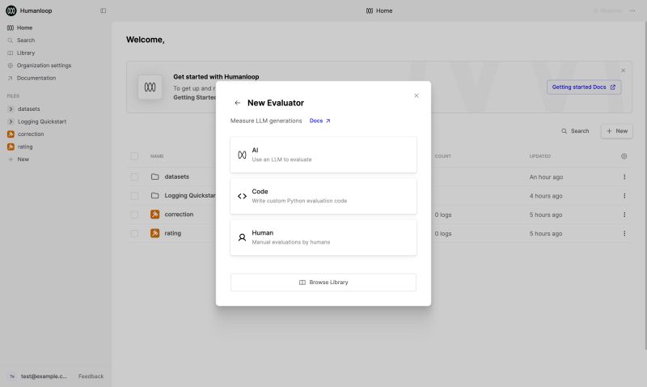Click the rating evaluator icon in sidebar
Screen dimensions: 647x387
(11, 147)
